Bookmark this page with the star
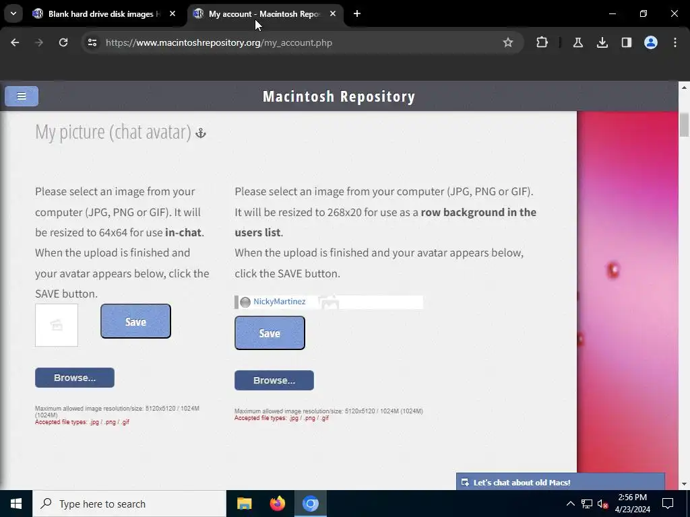 (508, 42)
